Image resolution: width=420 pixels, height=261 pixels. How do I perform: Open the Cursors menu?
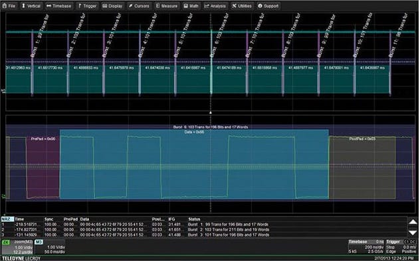[139, 6]
